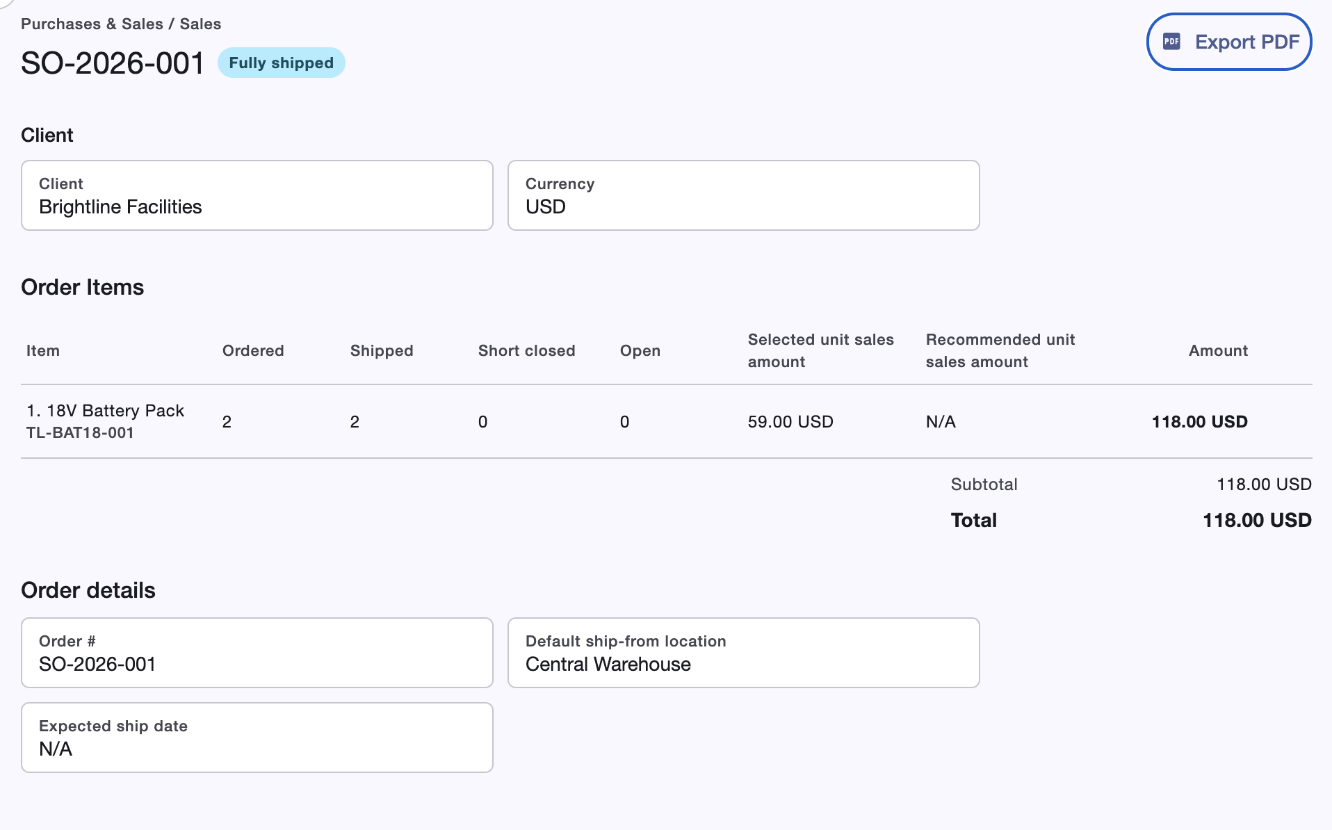Click Default ship-from location Central Warehouse field
Viewport: 1332px width, 830px height.
[744, 653]
